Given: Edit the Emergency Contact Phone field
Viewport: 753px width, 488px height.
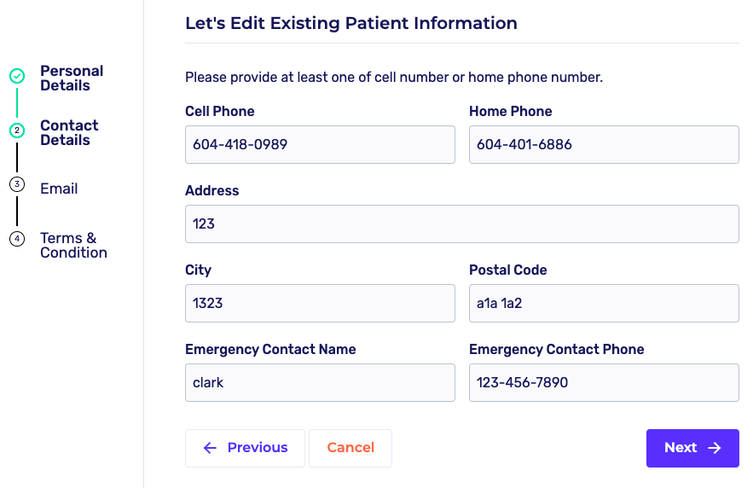Looking at the screenshot, I should 604,383.
